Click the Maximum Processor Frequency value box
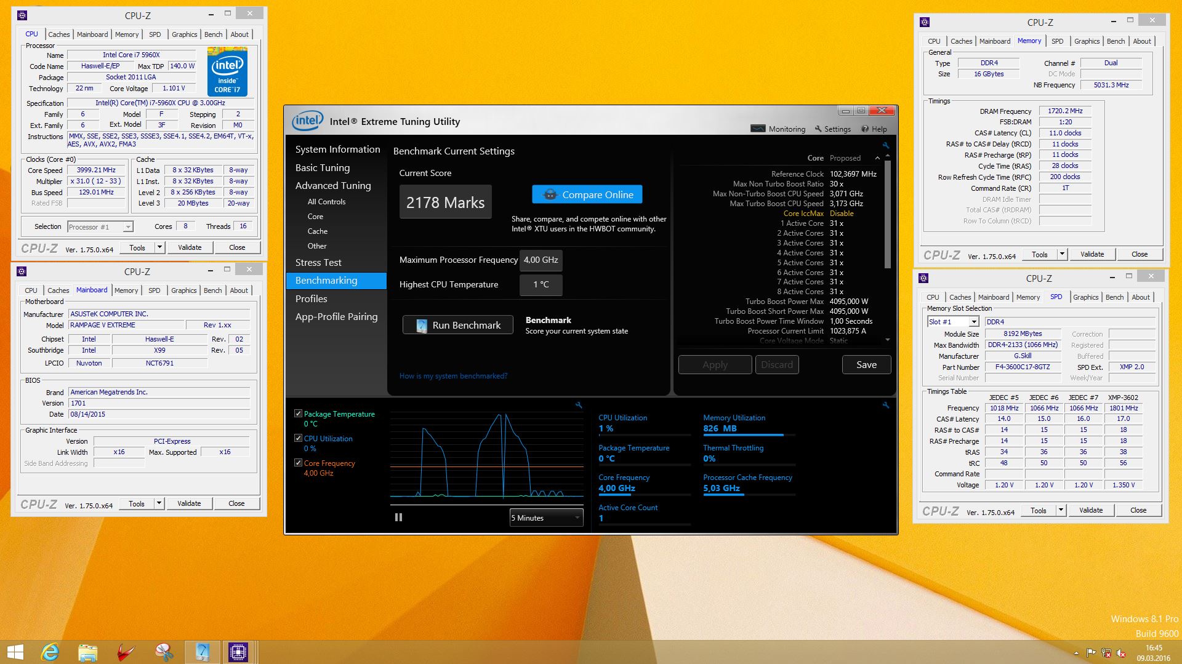 click(x=541, y=260)
